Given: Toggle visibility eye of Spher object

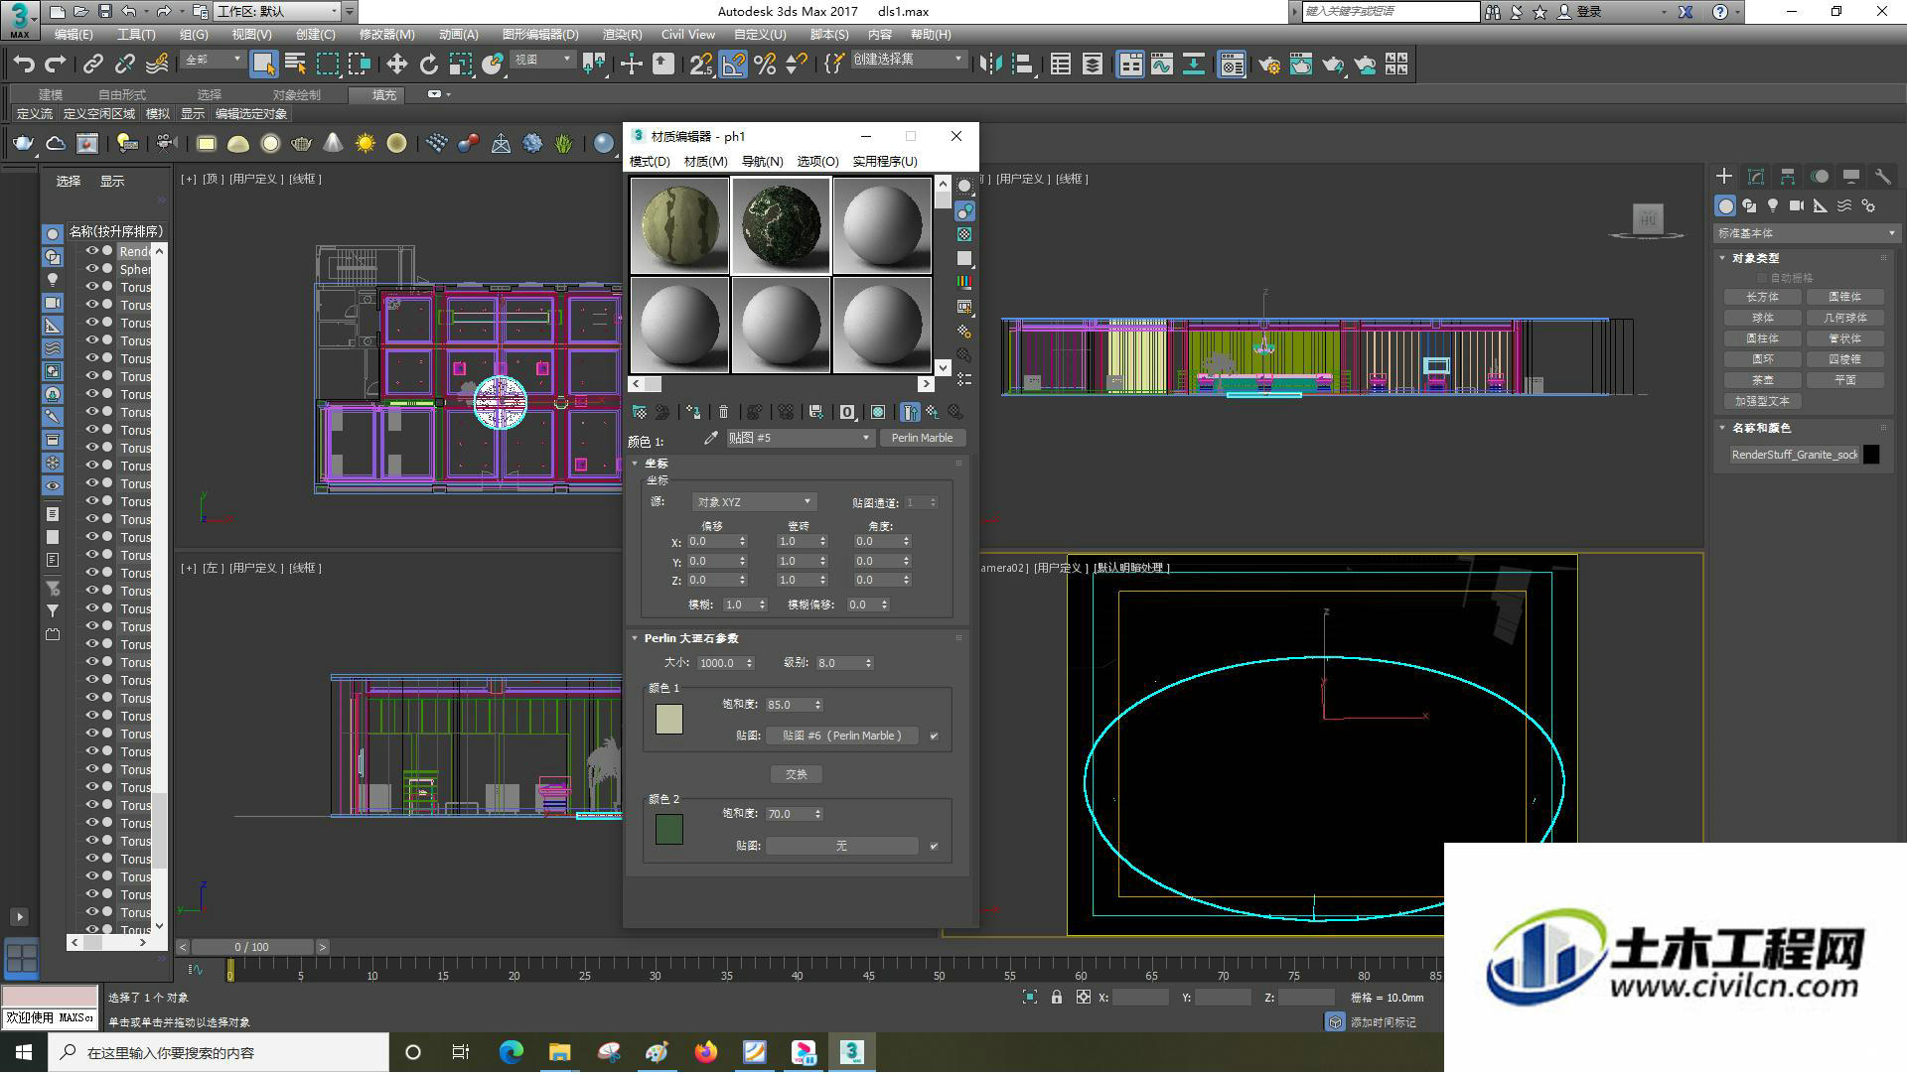Looking at the screenshot, I should (91, 269).
